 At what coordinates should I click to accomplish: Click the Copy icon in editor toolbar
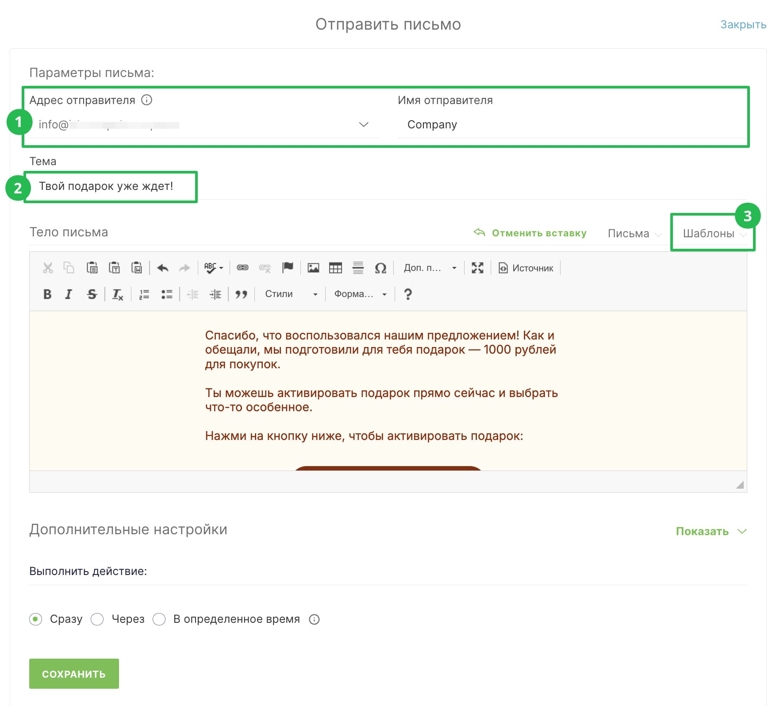69,268
